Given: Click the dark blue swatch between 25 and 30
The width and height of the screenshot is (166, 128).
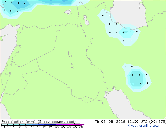Looking at the screenshot, I should (53, 125).
